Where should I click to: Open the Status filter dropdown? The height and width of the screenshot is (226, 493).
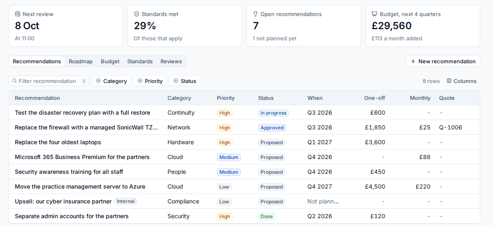point(185,81)
